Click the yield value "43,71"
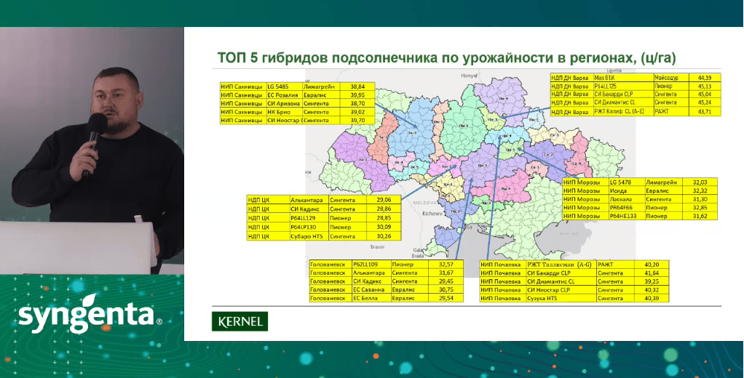This screenshot has width=744, height=378. click(x=704, y=112)
